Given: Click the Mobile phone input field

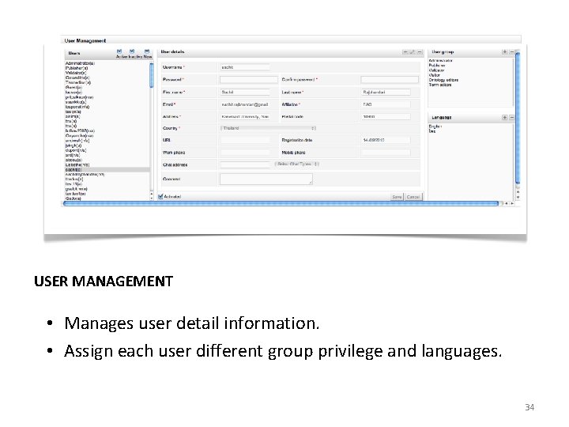Looking at the screenshot, I should (x=386, y=153).
